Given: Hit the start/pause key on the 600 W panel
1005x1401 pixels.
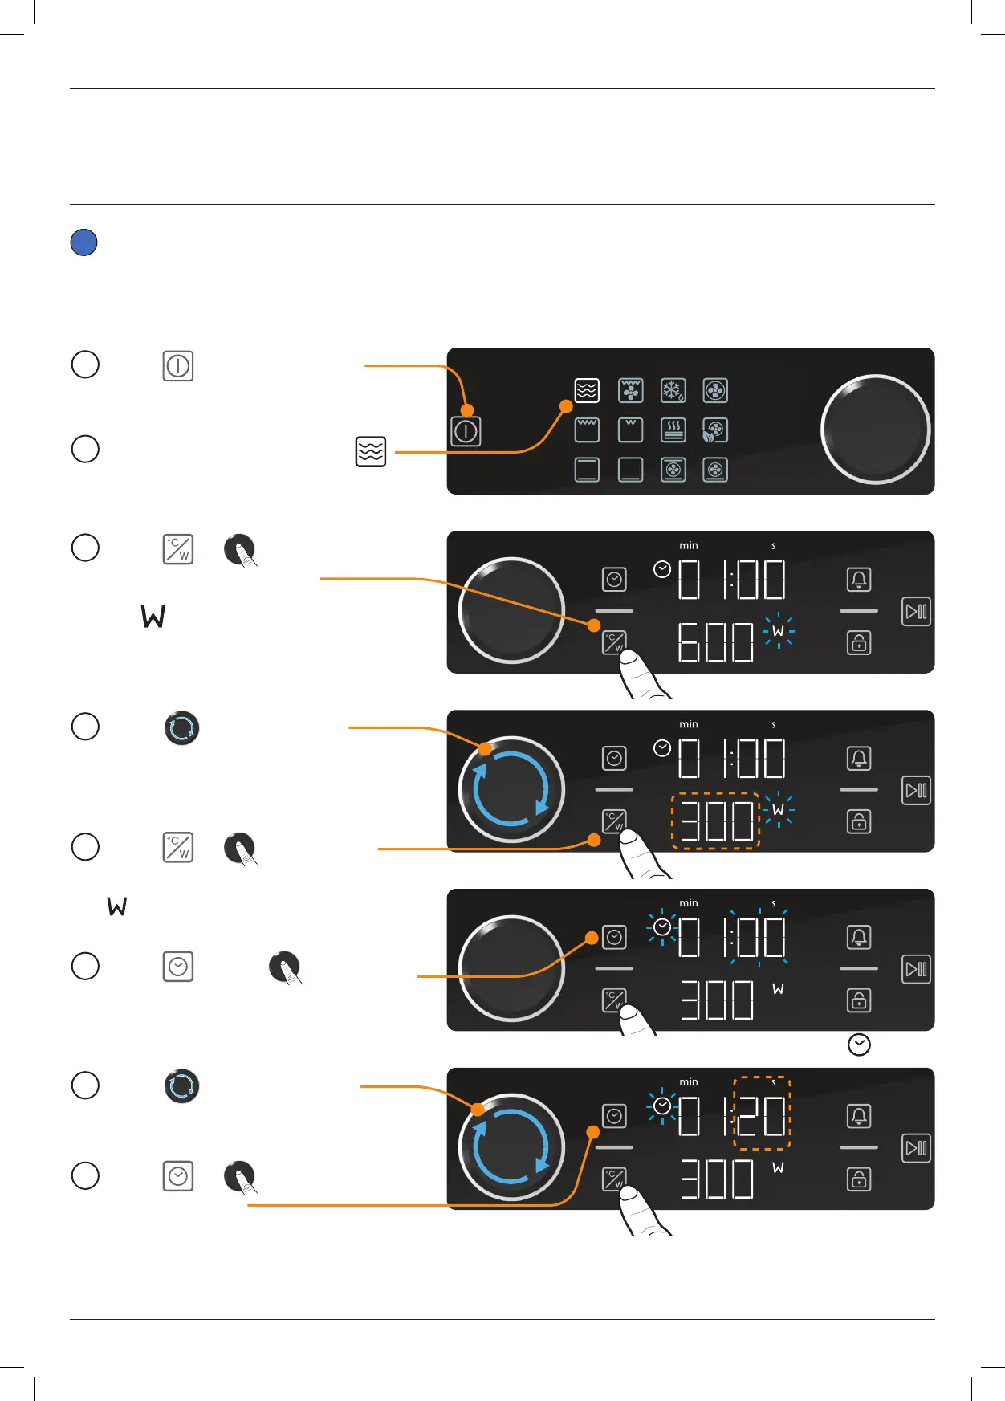Looking at the screenshot, I should coord(916,612).
